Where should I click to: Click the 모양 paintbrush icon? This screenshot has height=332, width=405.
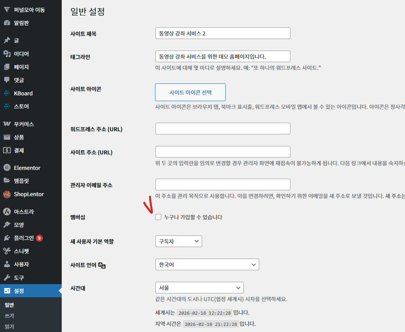(x=7, y=224)
